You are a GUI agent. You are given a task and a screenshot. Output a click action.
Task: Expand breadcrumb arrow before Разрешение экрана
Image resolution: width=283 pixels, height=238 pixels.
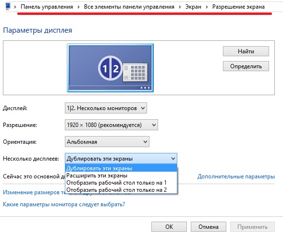tap(207, 7)
